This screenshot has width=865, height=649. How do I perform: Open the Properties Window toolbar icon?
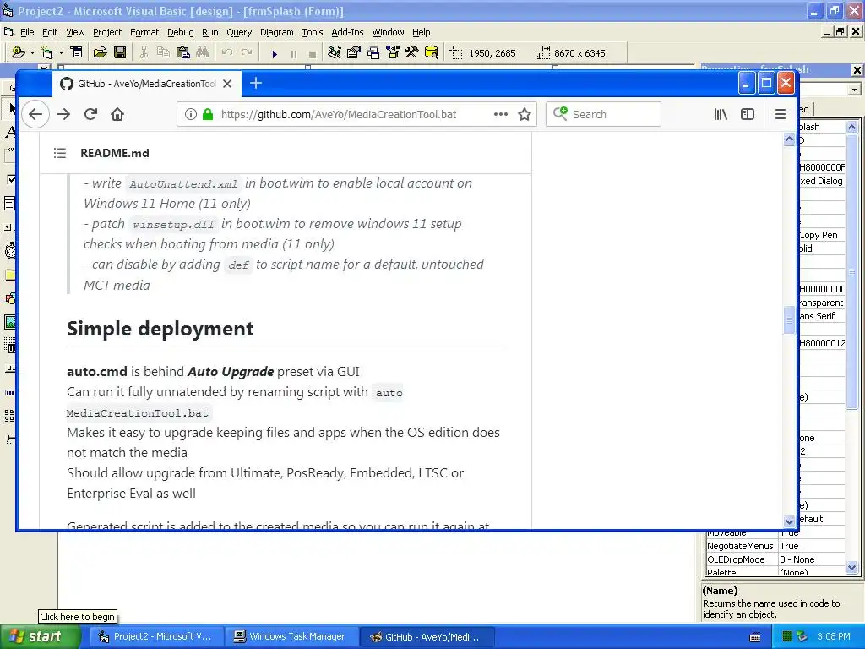[354, 52]
